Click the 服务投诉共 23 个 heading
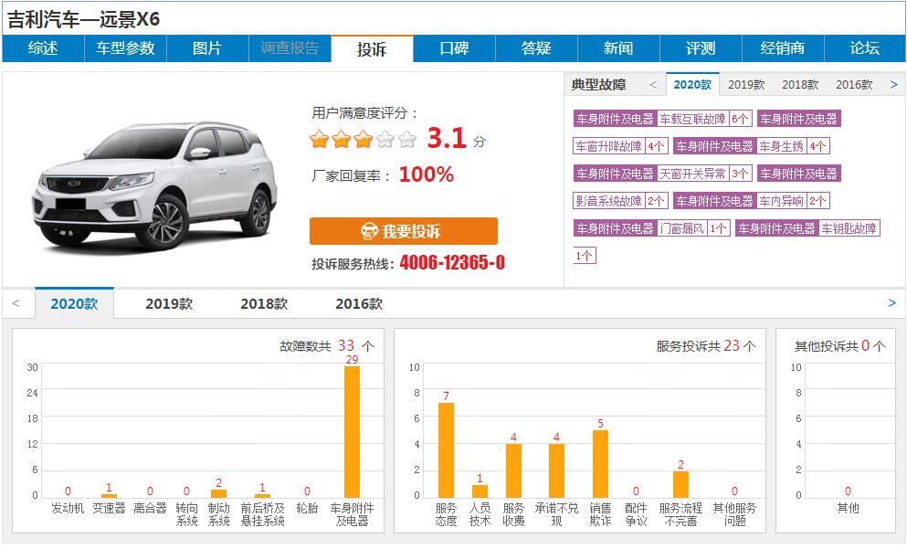Image resolution: width=907 pixels, height=549 pixels. coord(706,346)
